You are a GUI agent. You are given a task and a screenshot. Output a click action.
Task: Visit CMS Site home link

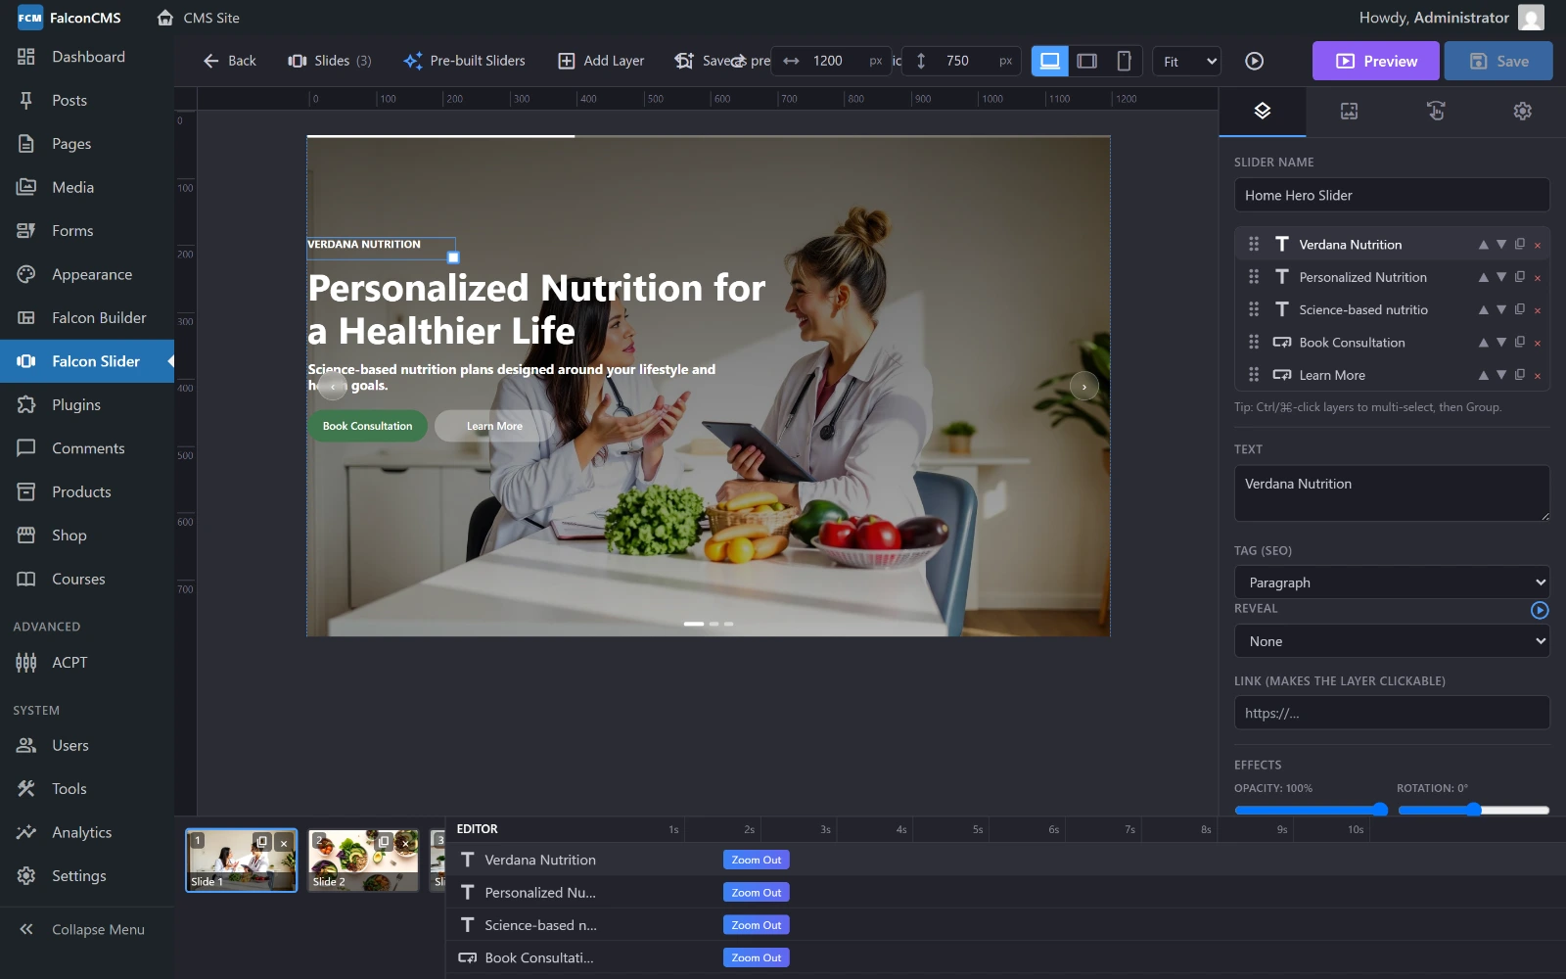(x=199, y=18)
